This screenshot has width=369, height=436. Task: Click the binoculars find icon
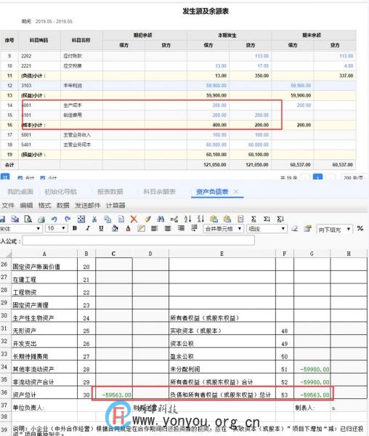[x=161, y=219]
